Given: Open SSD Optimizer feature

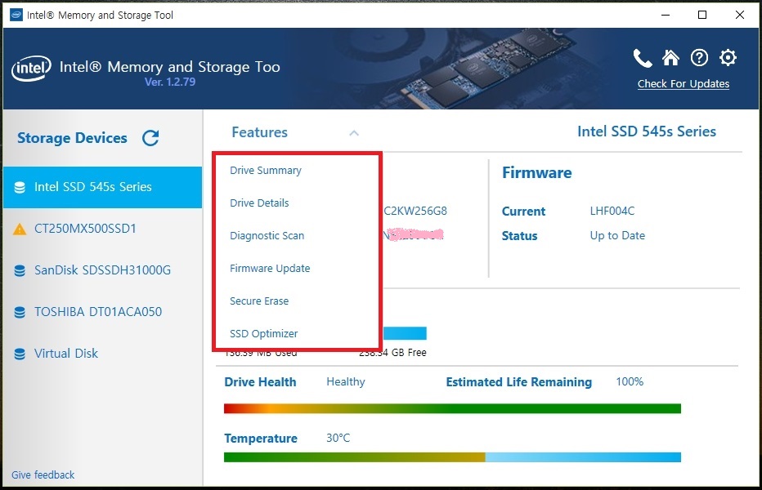Looking at the screenshot, I should (x=263, y=334).
